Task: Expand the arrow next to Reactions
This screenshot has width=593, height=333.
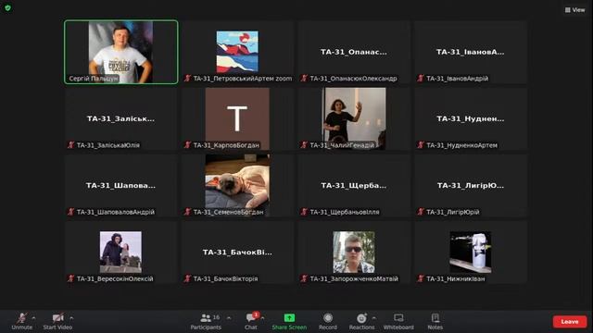Action: [x=373, y=318]
